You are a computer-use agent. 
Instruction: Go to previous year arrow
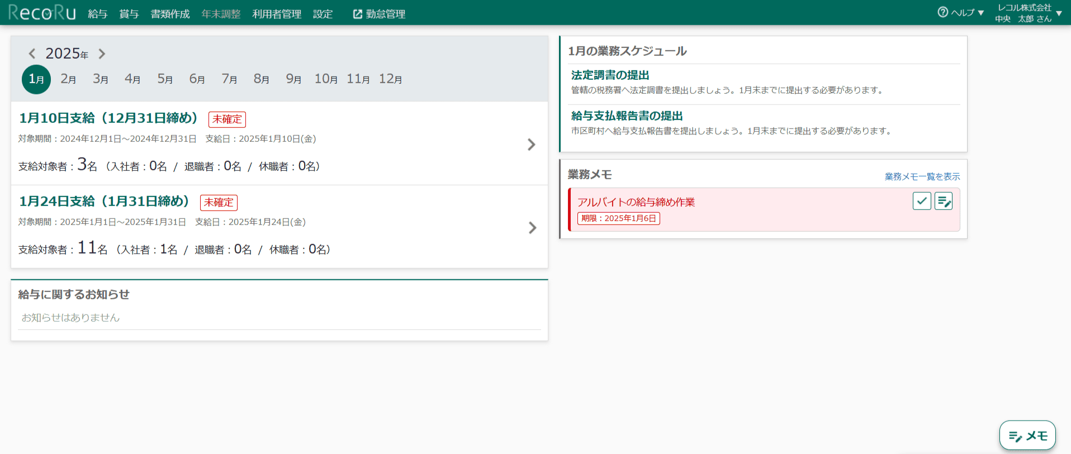pos(32,54)
